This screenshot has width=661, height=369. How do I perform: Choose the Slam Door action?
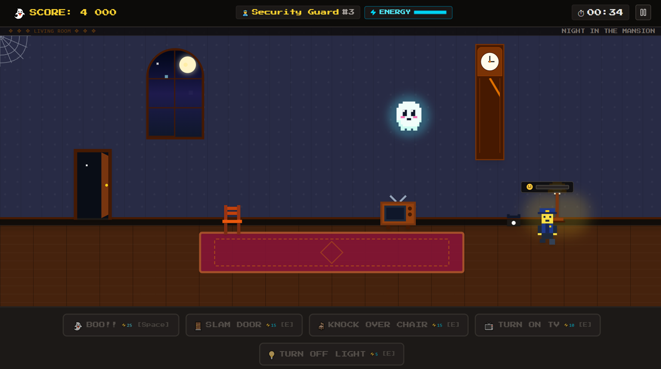[x=244, y=325]
